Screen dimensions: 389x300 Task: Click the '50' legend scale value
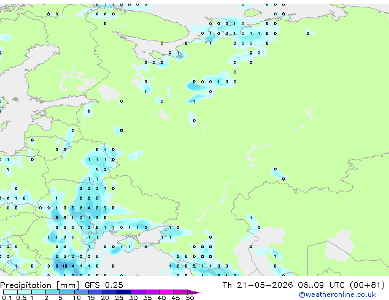[x=190, y=298]
